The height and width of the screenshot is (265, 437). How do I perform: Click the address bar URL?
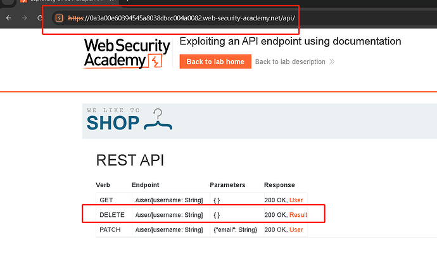(x=181, y=18)
